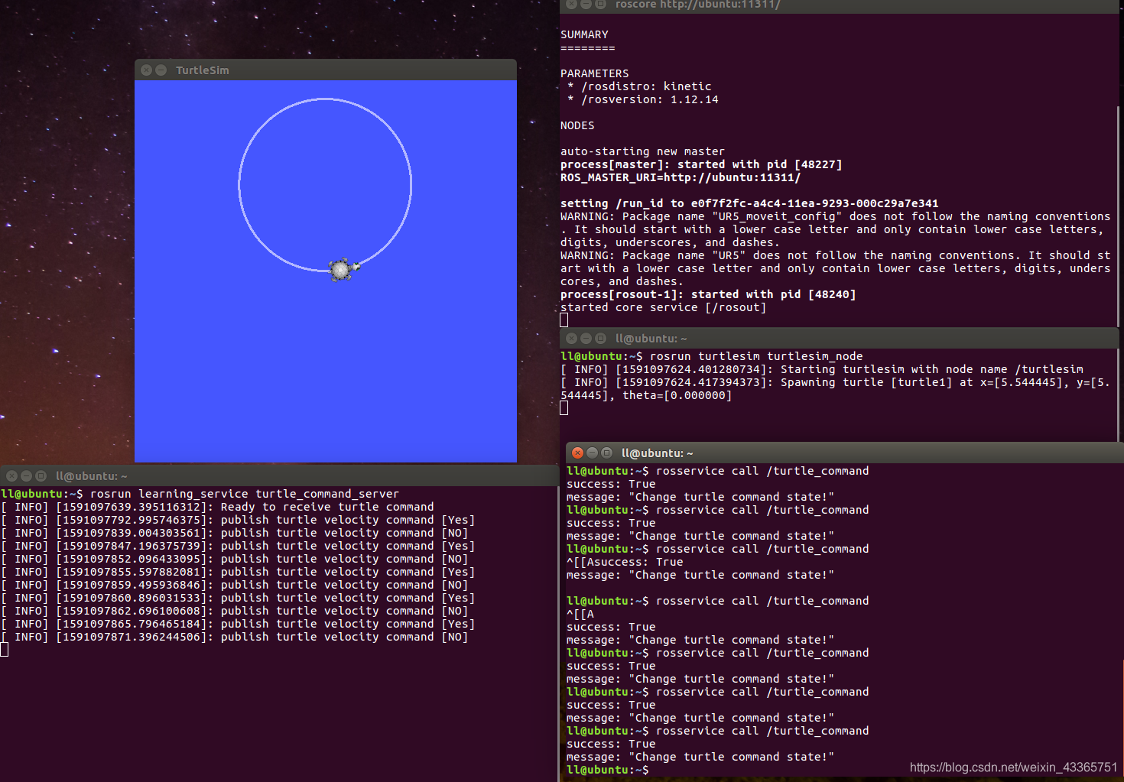1124x782 pixels.
Task: Click the final empty prompt in rosservice terminal
Action: tap(608, 770)
